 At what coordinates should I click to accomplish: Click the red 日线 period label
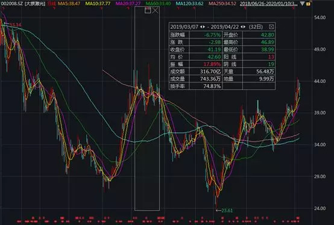(51, 4)
